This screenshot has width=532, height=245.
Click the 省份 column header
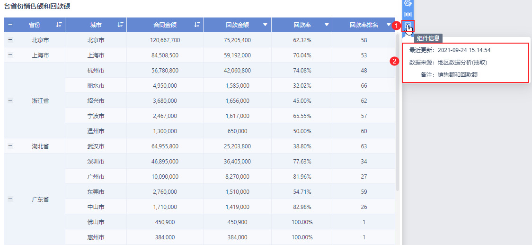pos(34,25)
